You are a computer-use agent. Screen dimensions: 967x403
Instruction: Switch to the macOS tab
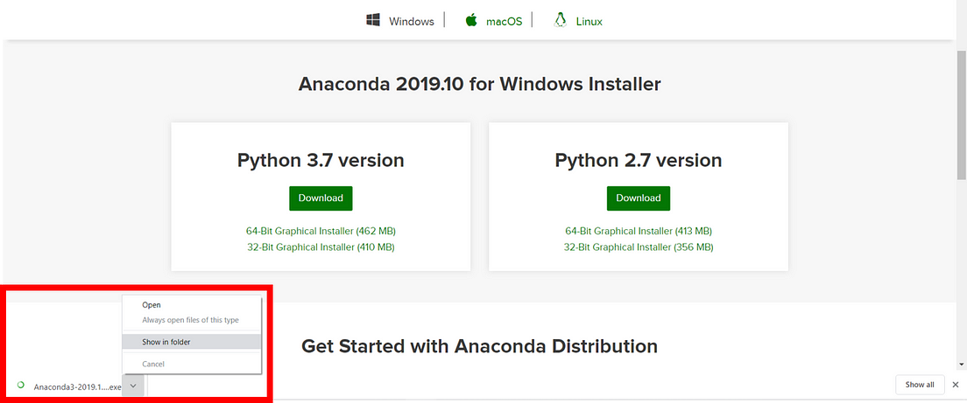[x=504, y=22]
